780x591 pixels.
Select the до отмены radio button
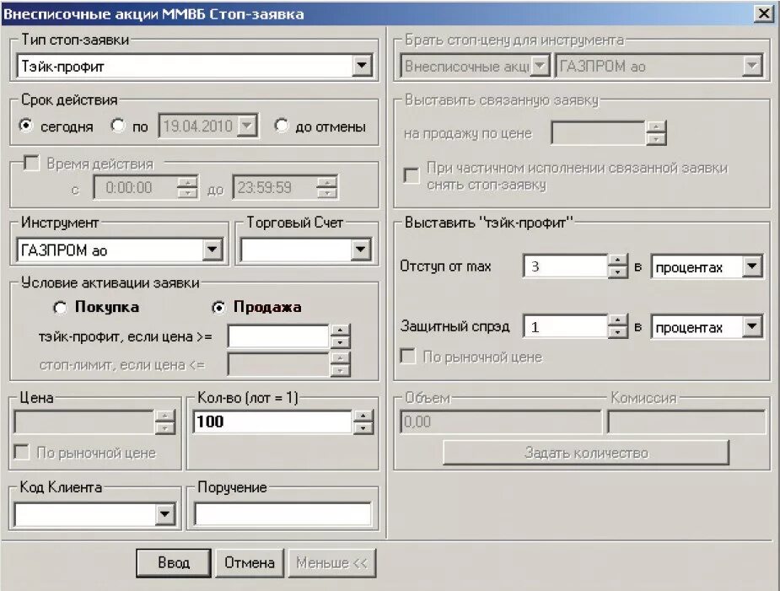point(281,126)
